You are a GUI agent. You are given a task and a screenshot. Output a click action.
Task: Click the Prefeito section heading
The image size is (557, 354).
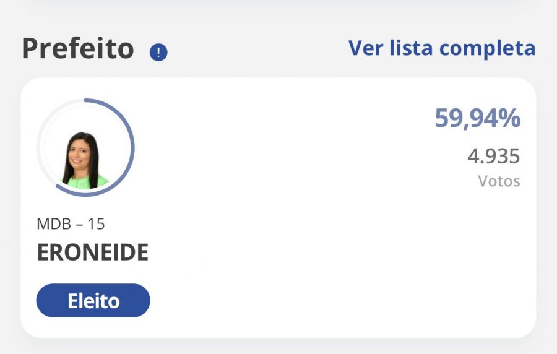coord(78,49)
